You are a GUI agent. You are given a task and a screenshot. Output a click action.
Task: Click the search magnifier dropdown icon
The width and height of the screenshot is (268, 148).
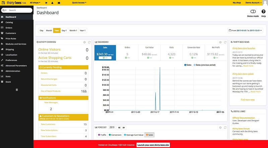pyautogui.click(x=4, y=10)
